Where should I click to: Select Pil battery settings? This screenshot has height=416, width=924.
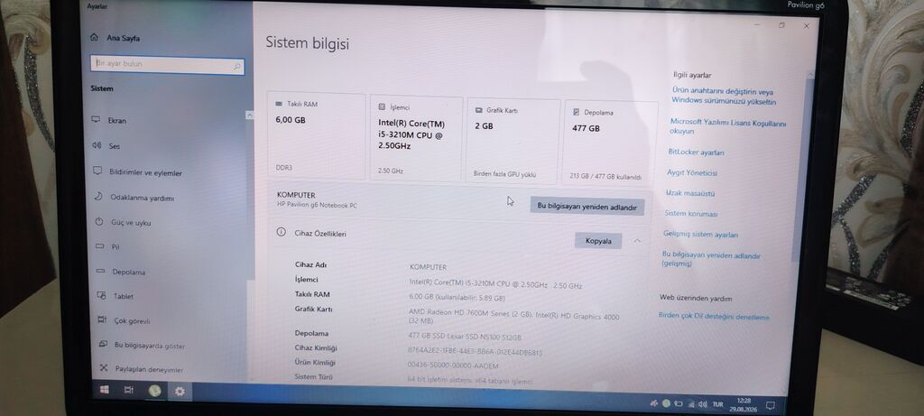(115, 247)
